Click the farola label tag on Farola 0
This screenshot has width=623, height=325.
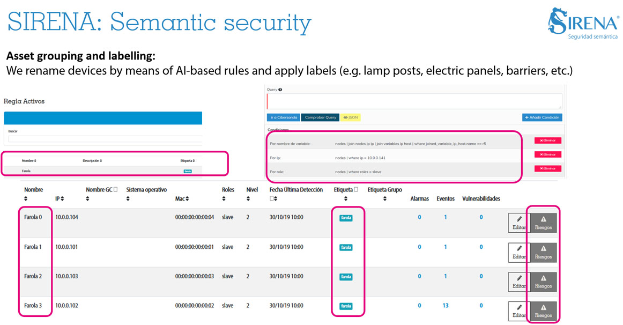tap(346, 218)
